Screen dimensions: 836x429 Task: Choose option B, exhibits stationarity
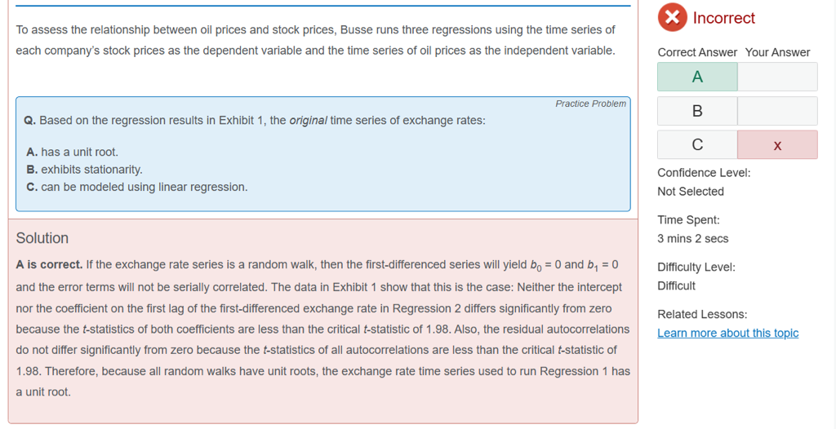pyautogui.click(x=85, y=170)
